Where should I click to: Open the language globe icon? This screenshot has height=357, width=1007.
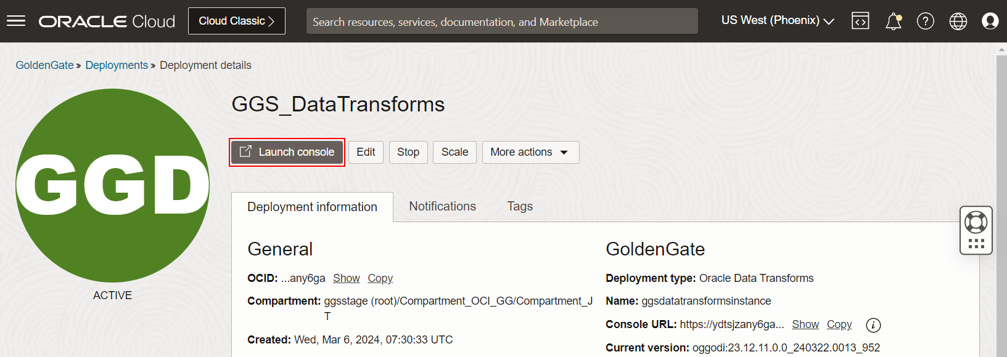[x=958, y=22]
